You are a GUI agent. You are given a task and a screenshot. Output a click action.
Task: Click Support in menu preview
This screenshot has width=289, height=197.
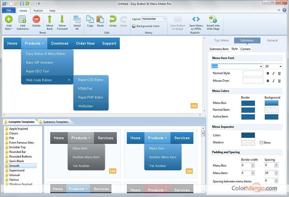click(x=109, y=43)
